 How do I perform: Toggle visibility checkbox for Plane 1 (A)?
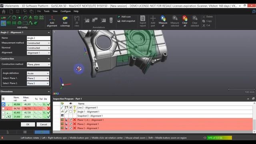(x=70, y=120)
